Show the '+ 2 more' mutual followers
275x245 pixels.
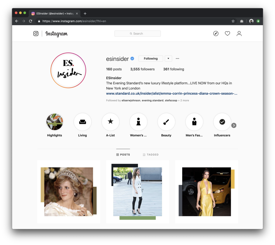[183, 100]
